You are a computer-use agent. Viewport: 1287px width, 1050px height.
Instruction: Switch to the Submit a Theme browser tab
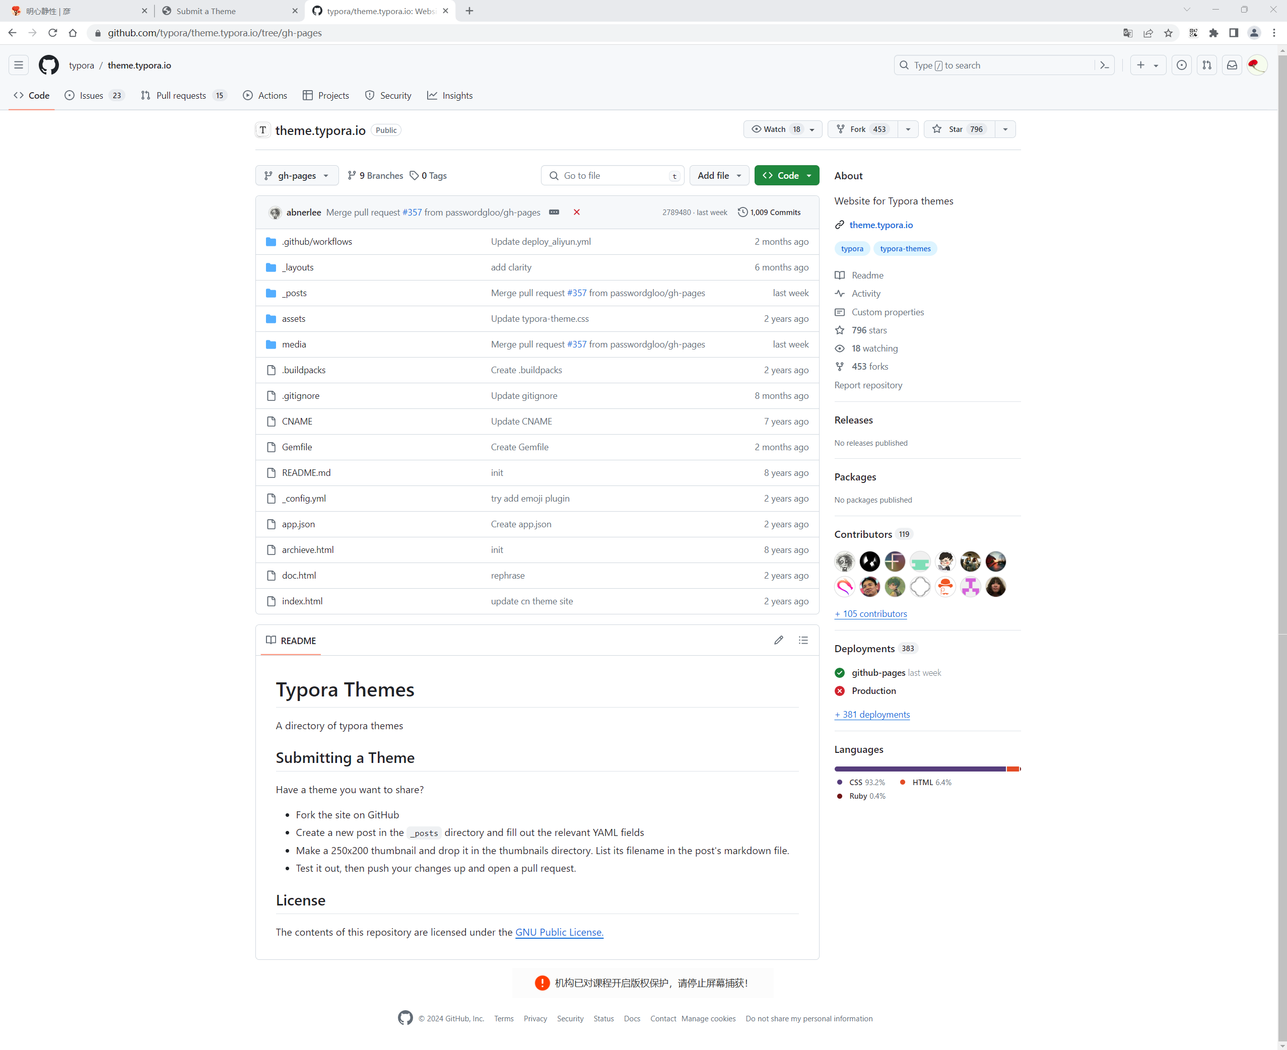pyautogui.click(x=229, y=11)
